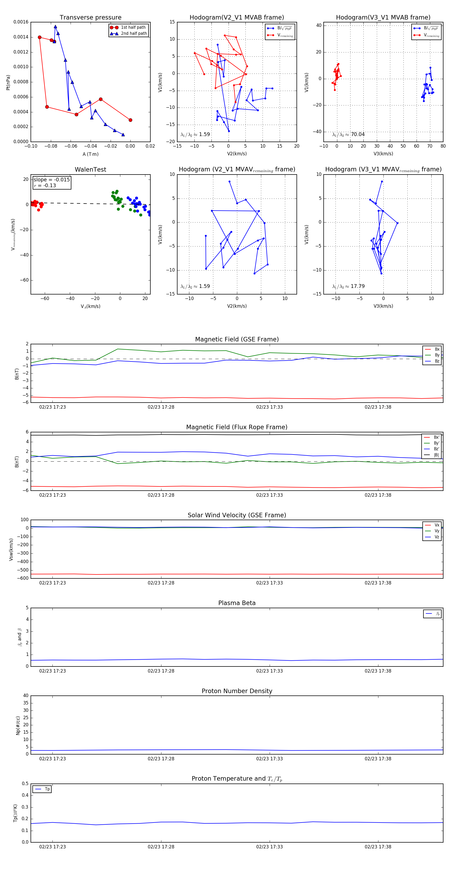Click the 'Proton Temperature and Te/Tp' title
This screenshot has height=870, width=474.
237,779
